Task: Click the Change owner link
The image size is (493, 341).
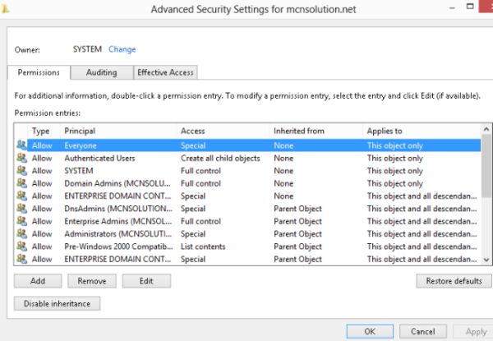Action: [122, 49]
